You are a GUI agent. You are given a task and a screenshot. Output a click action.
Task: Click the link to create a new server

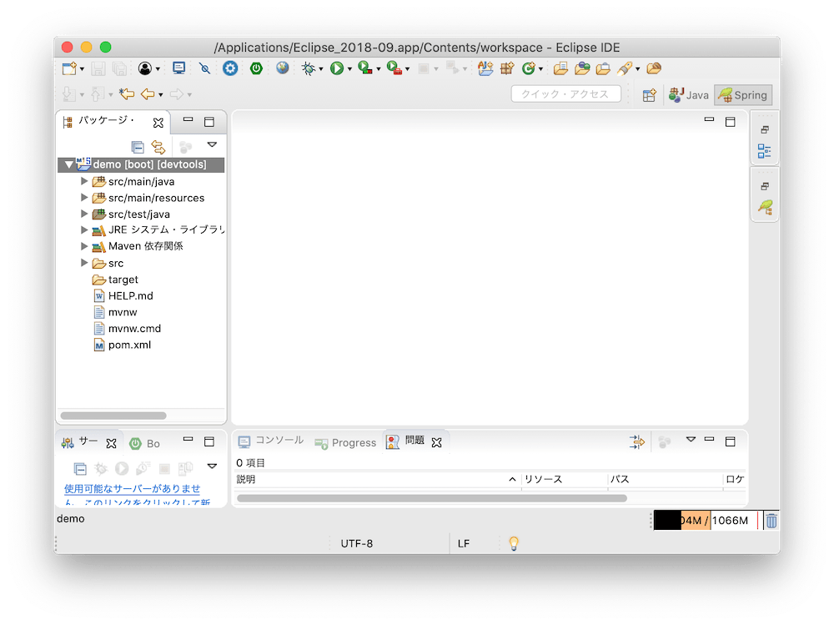point(129,489)
